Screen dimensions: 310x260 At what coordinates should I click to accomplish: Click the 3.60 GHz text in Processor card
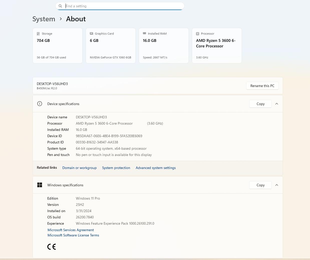coord(202,57)
